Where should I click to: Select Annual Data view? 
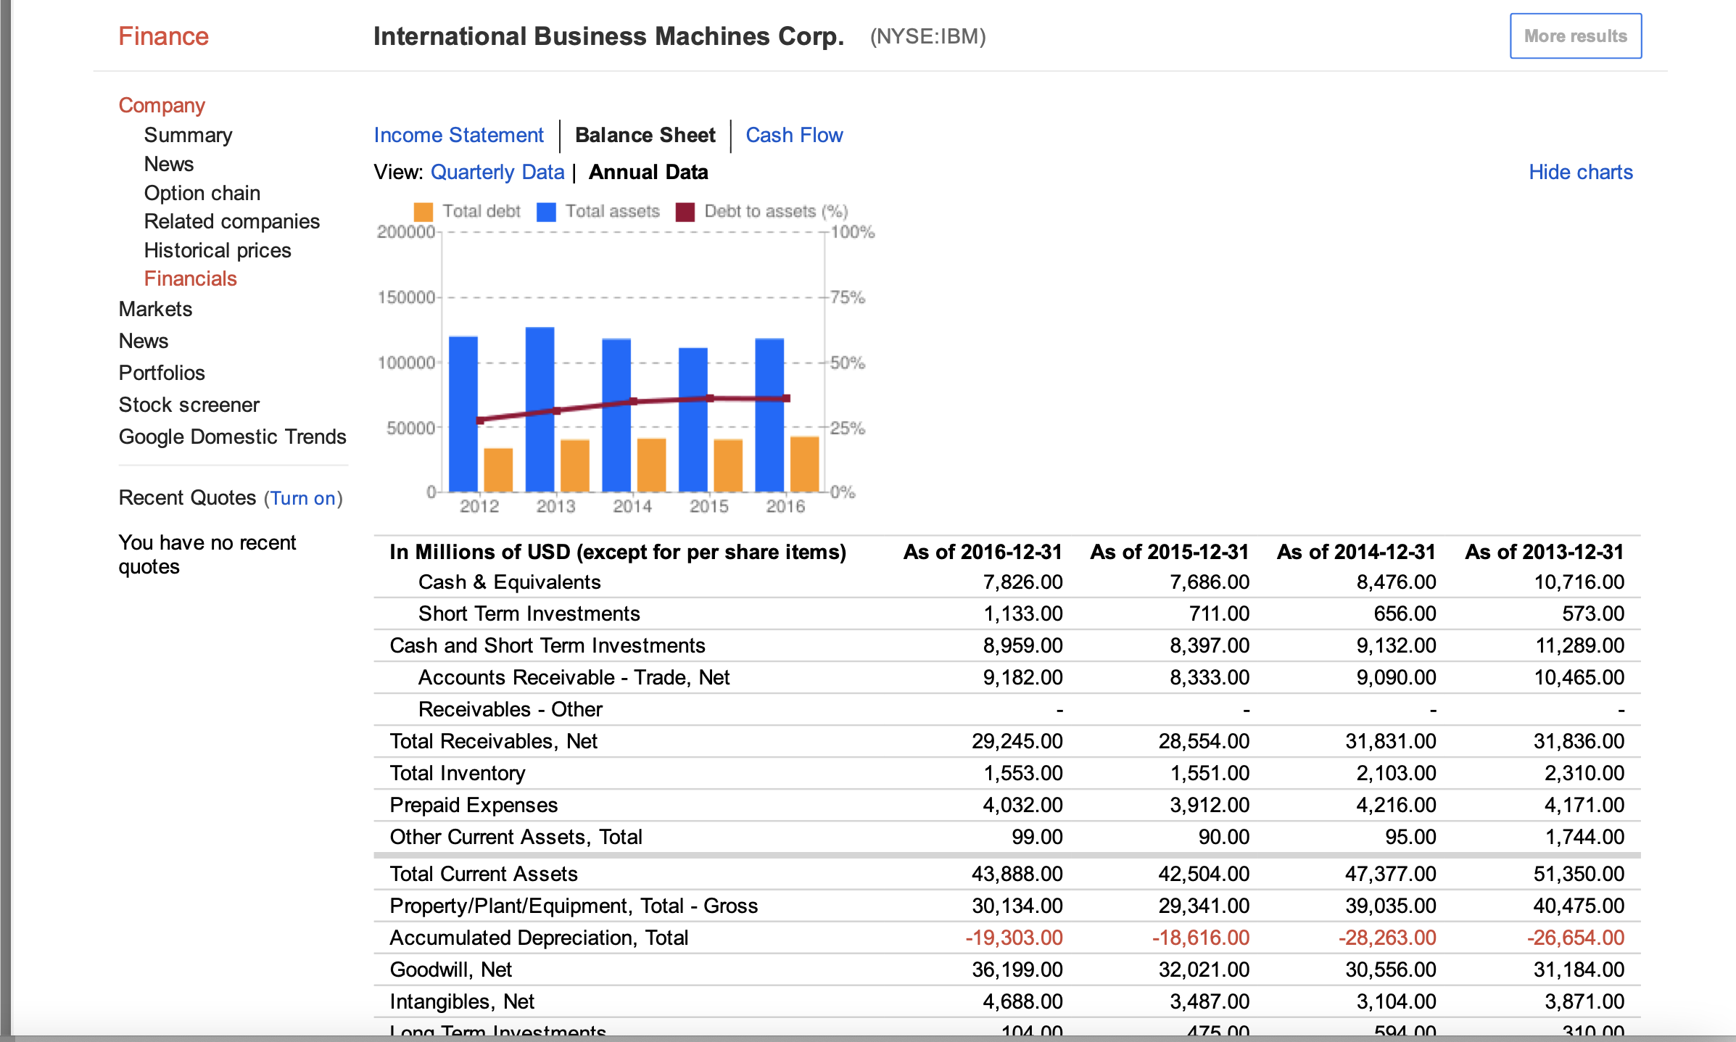648,172
